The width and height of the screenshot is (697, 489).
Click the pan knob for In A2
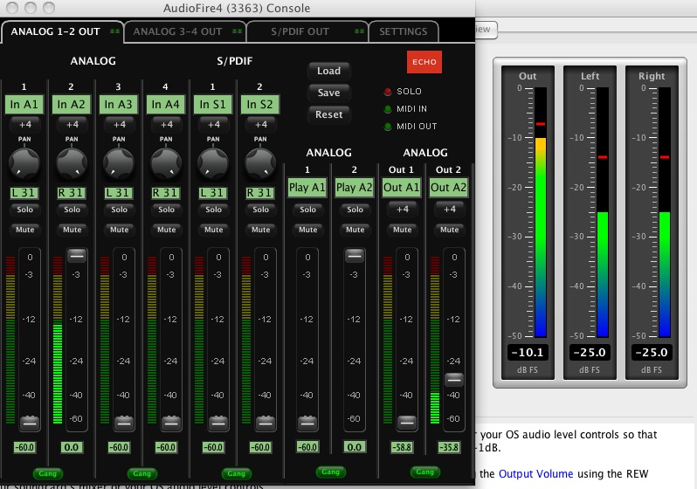tap(72, 163)
